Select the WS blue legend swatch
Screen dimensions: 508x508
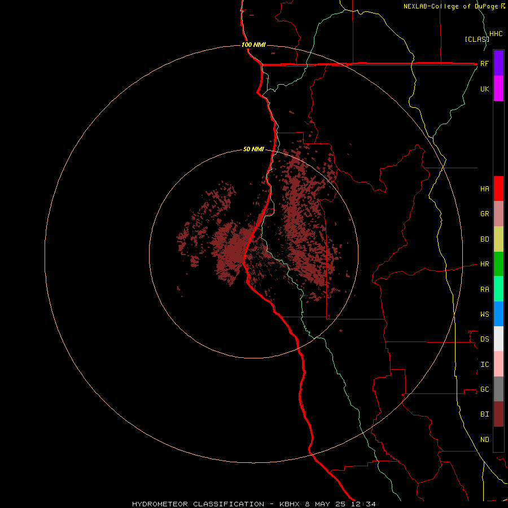click(x=498, y=314)
